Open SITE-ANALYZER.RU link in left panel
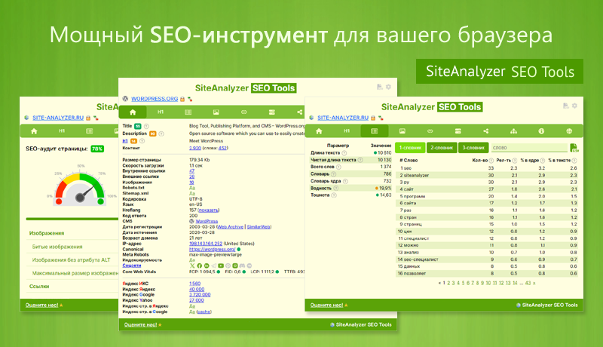The height and width of the screenshot is (347, 603). [x=58, y=118]
